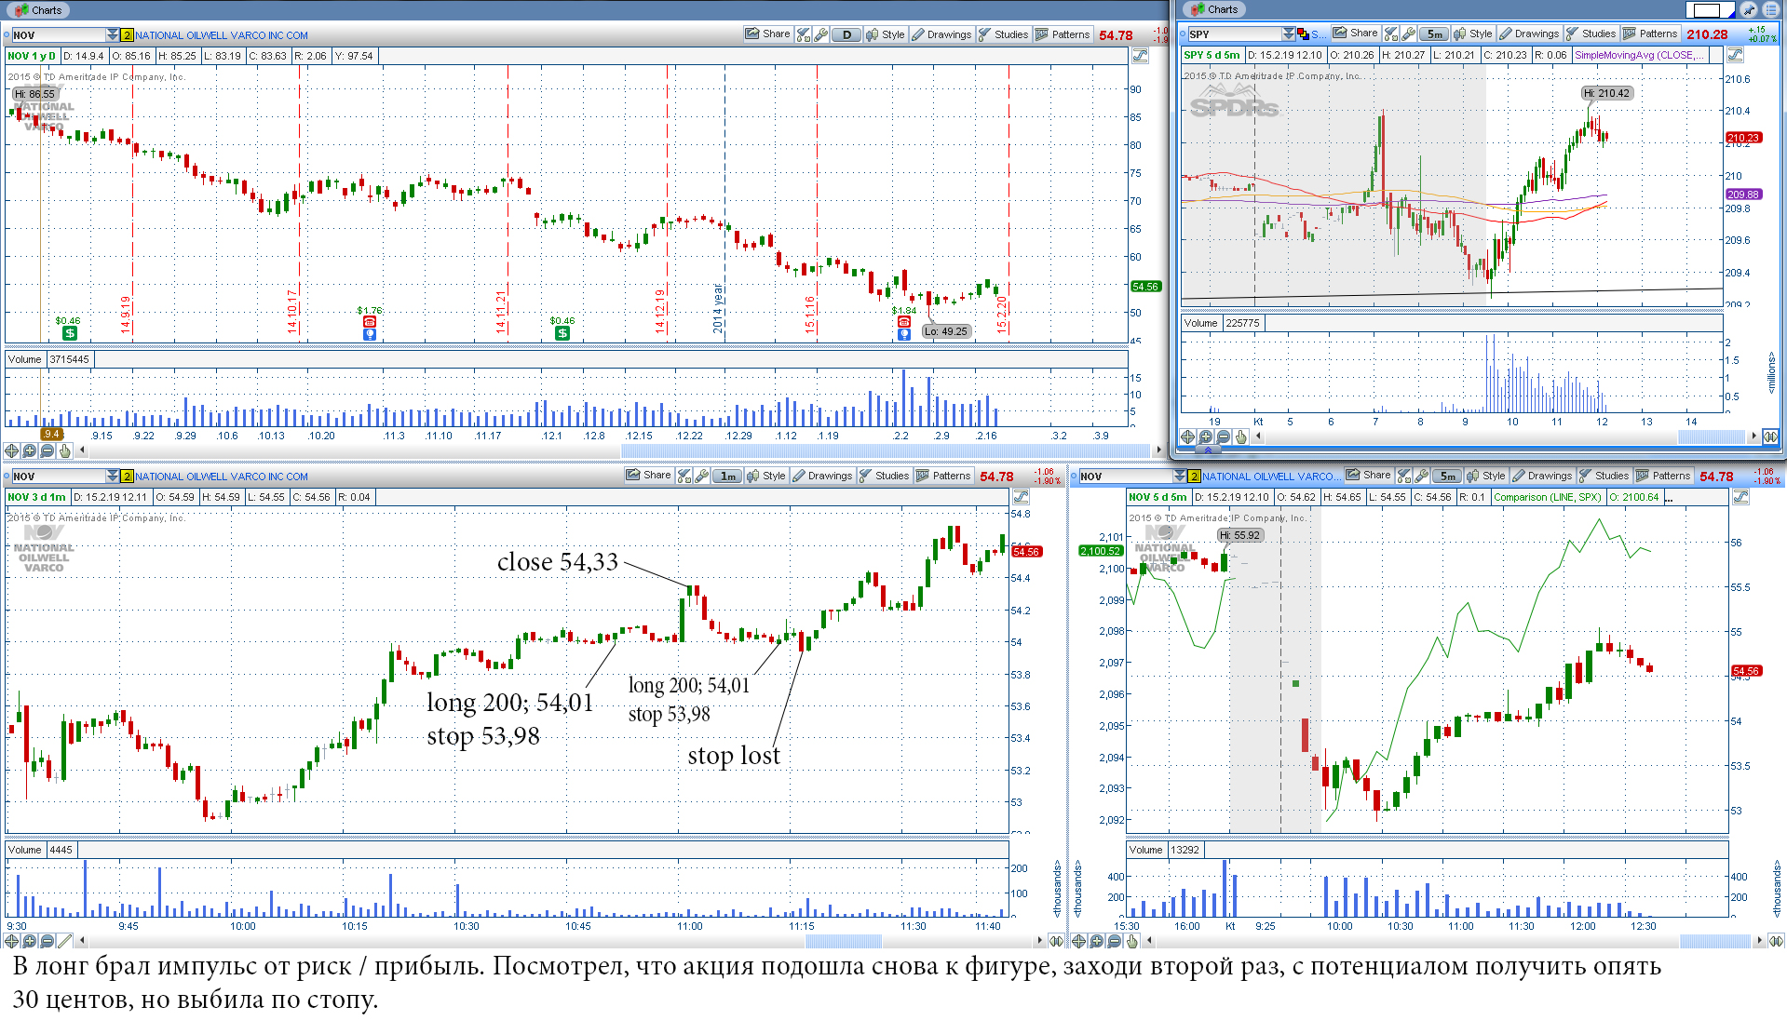
Task: Open Studies in bottom-left NOV 1m chart
Action: [884, 476]
